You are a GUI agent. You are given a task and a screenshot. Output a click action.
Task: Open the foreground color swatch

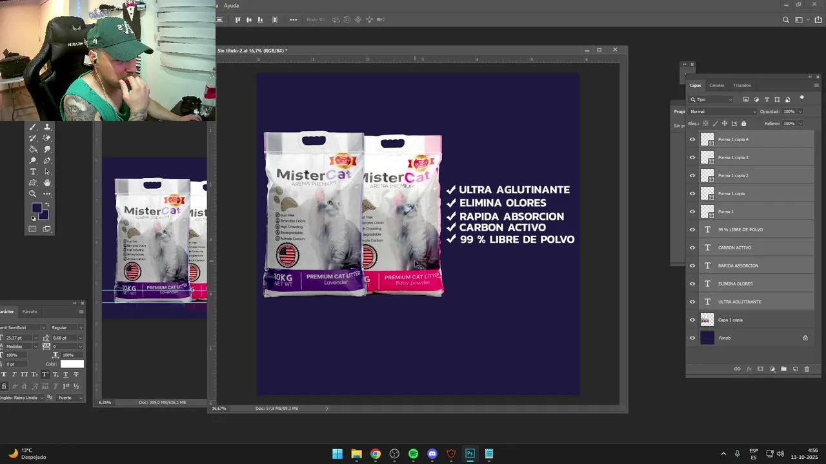tap(36, 208)
